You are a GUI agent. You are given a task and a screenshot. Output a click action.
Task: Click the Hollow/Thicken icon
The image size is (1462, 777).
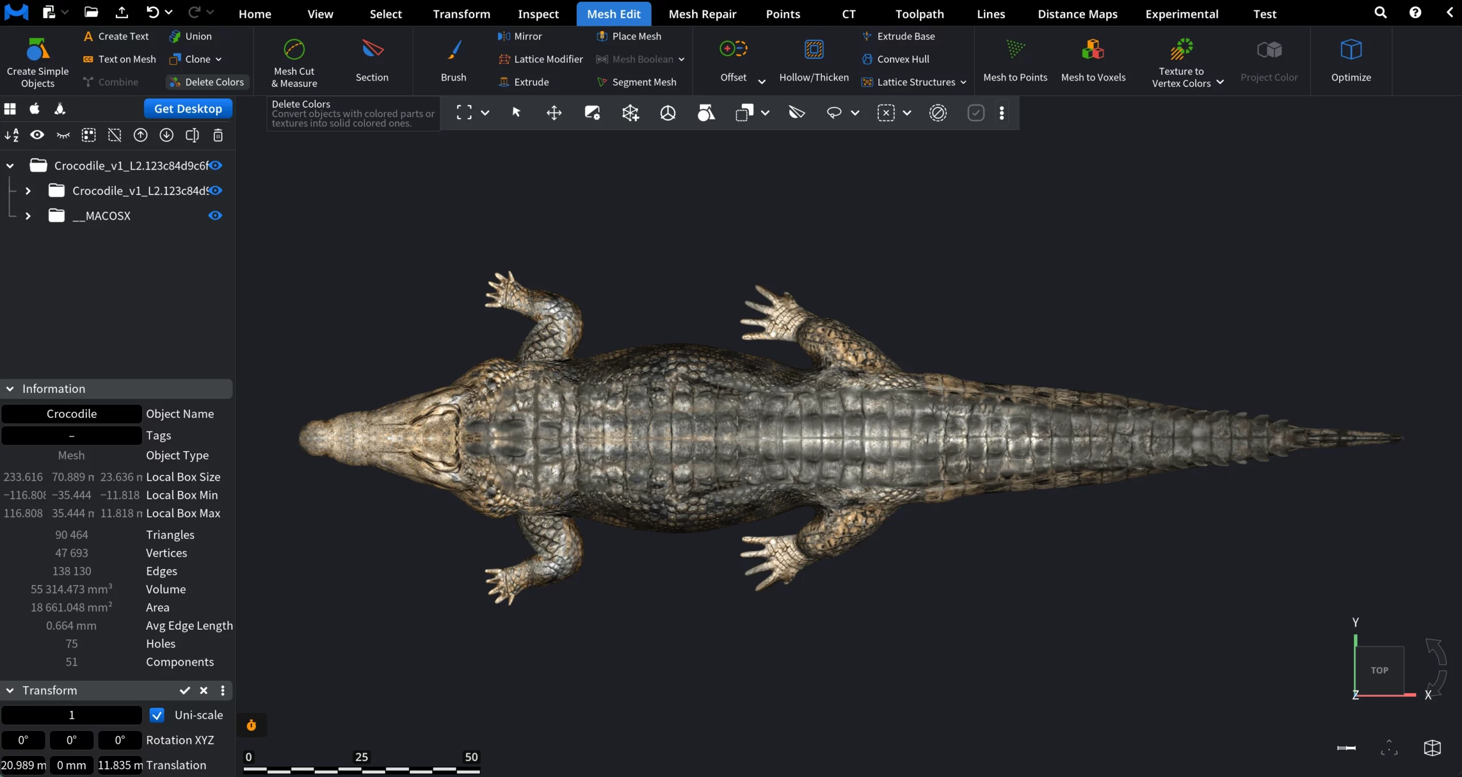(814, 50)
